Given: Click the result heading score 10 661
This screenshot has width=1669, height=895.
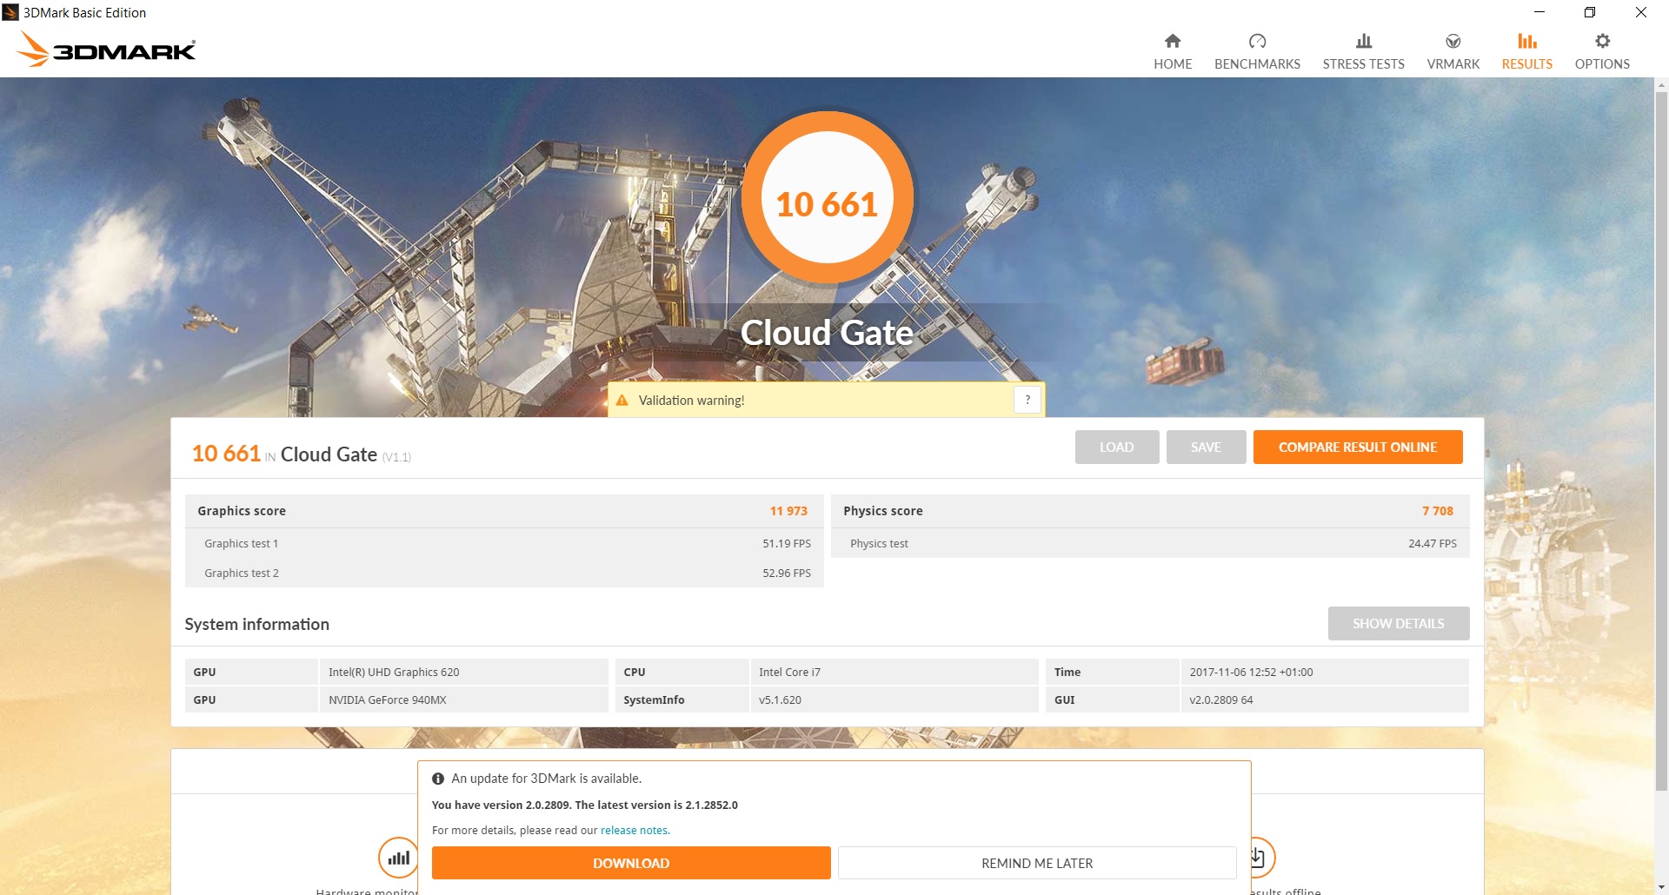Looking at the screenshot, I should [x=226, y=454].
